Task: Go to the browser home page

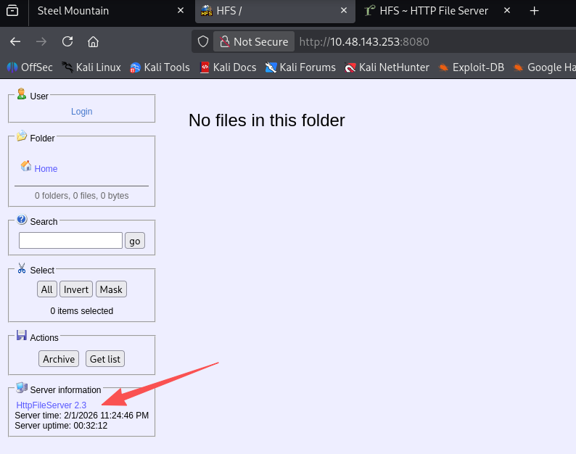Action: (x=93, y=41)
